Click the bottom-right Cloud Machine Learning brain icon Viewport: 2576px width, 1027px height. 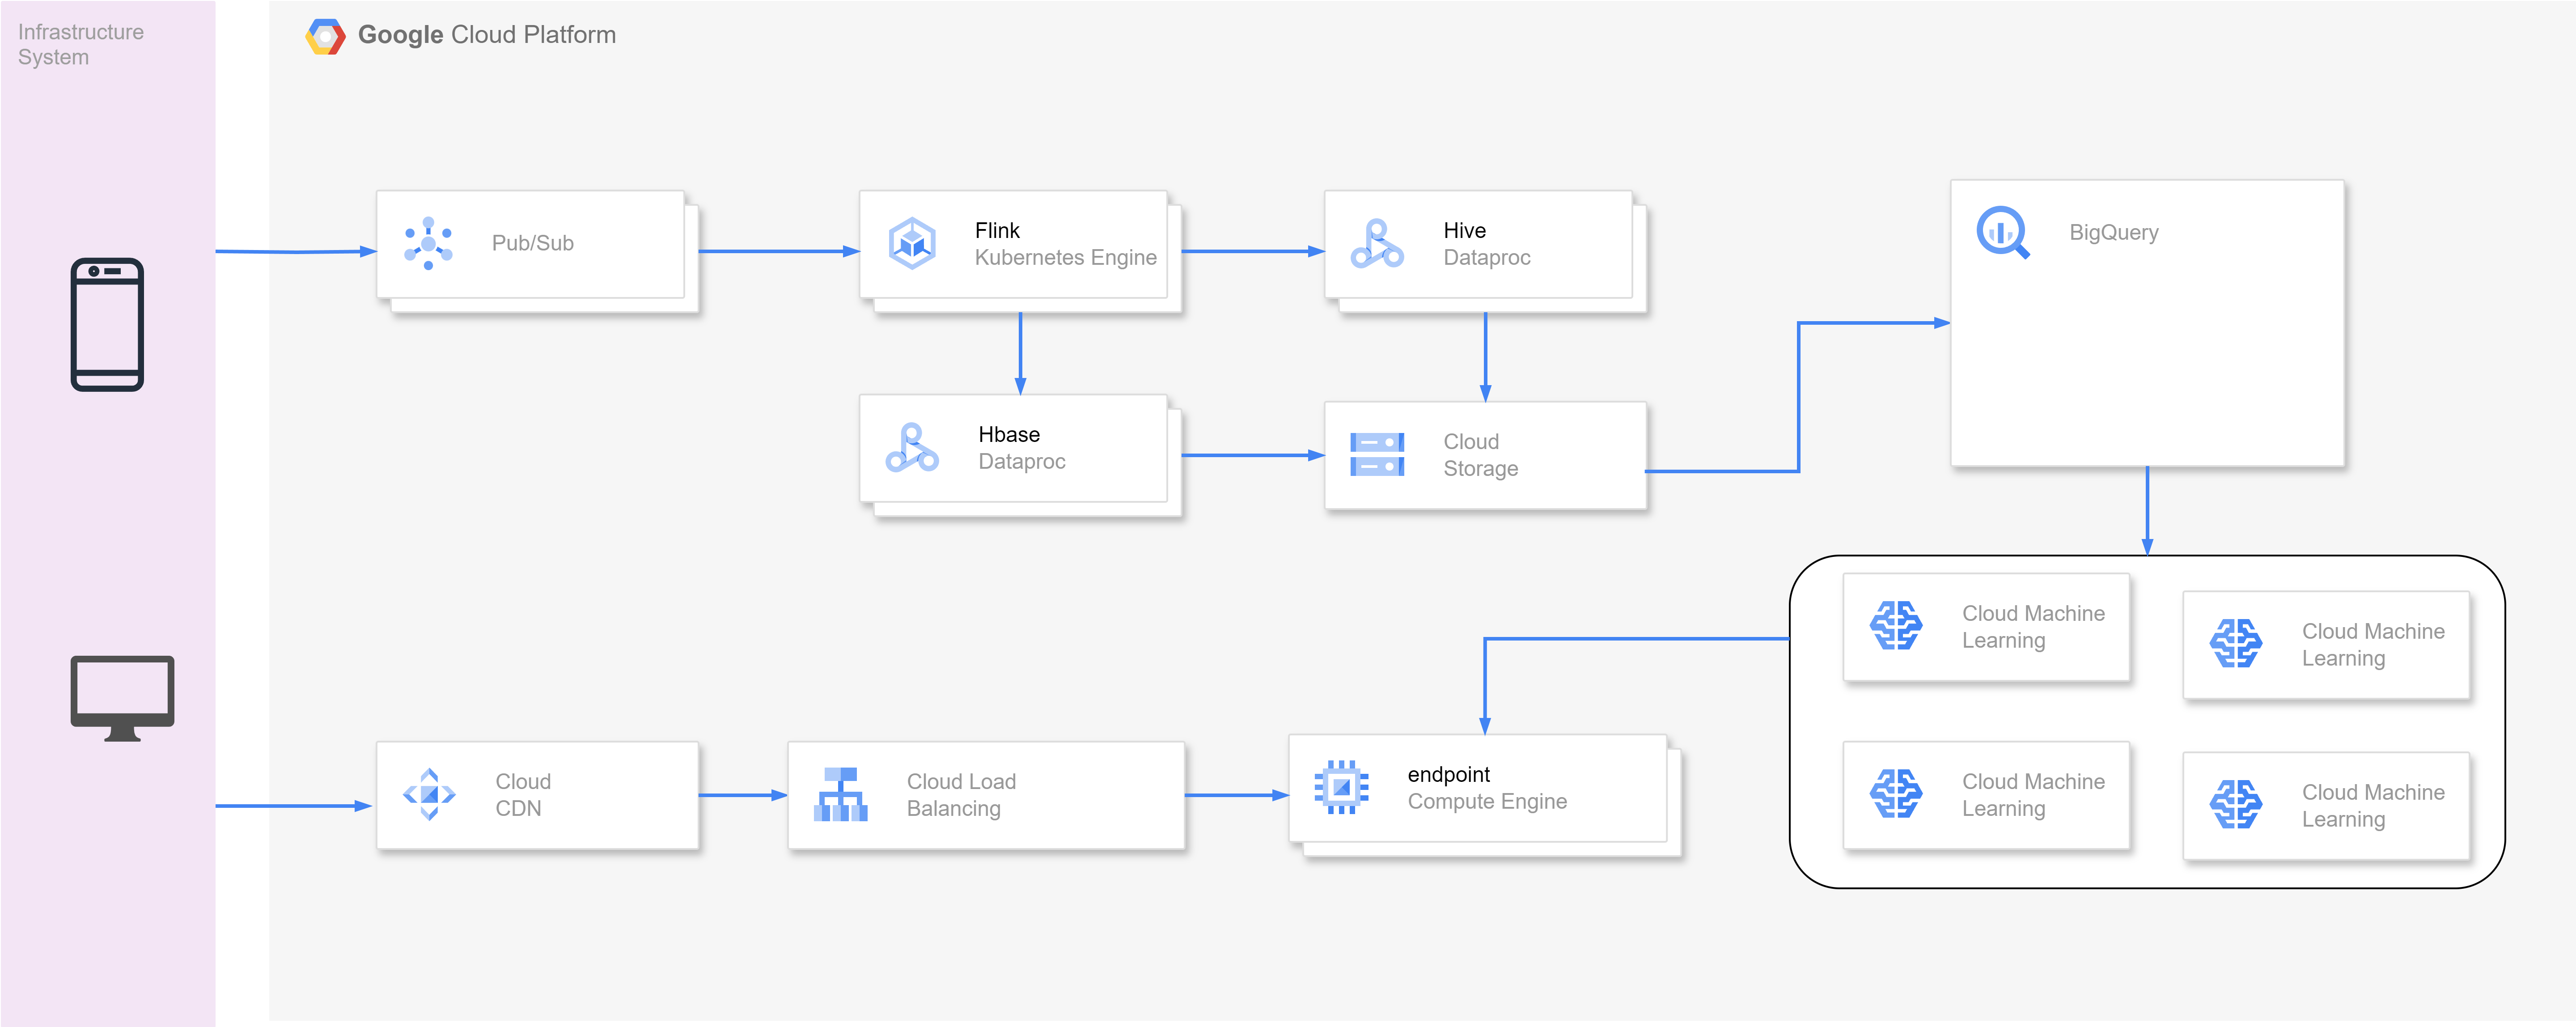tap(2236, 804)
